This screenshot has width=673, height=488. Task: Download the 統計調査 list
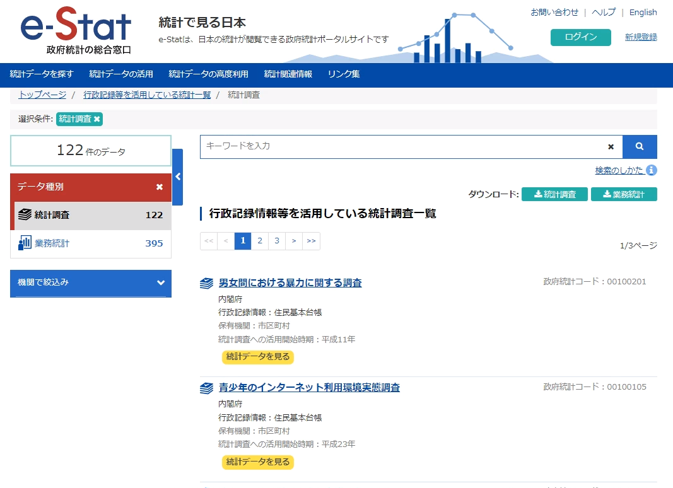pos(554,194)
